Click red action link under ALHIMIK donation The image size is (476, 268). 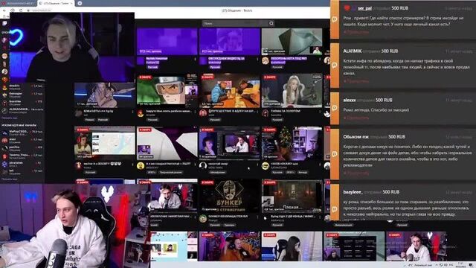356,81
